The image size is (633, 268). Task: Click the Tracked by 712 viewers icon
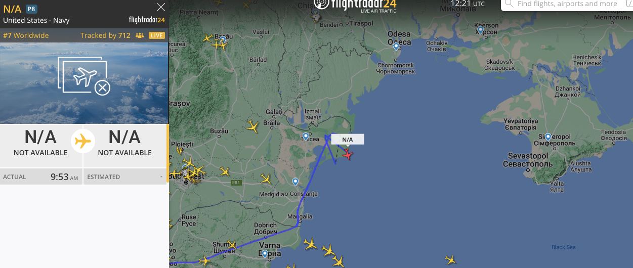click(140, 35)
